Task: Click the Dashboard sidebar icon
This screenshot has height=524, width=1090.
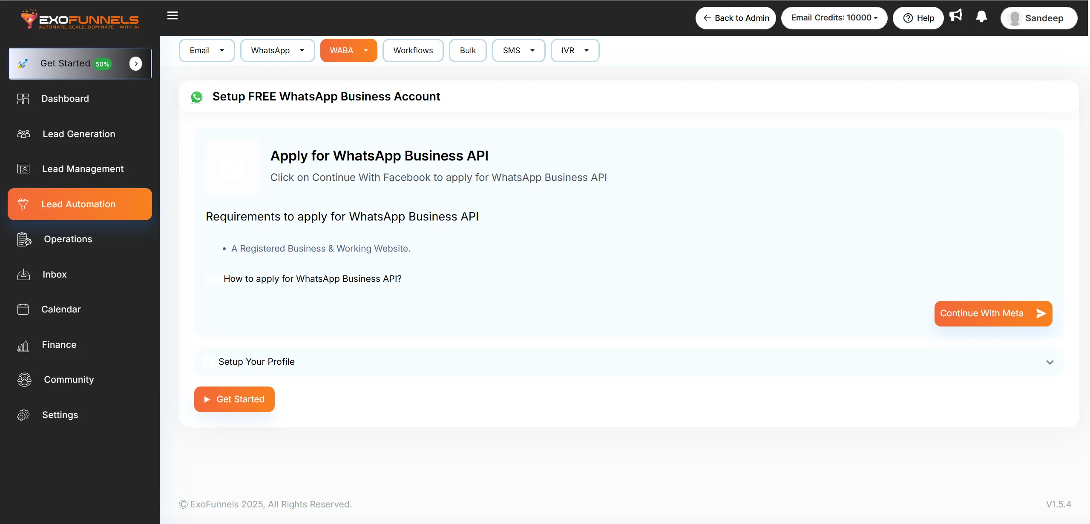Action: tap(23, 99)
